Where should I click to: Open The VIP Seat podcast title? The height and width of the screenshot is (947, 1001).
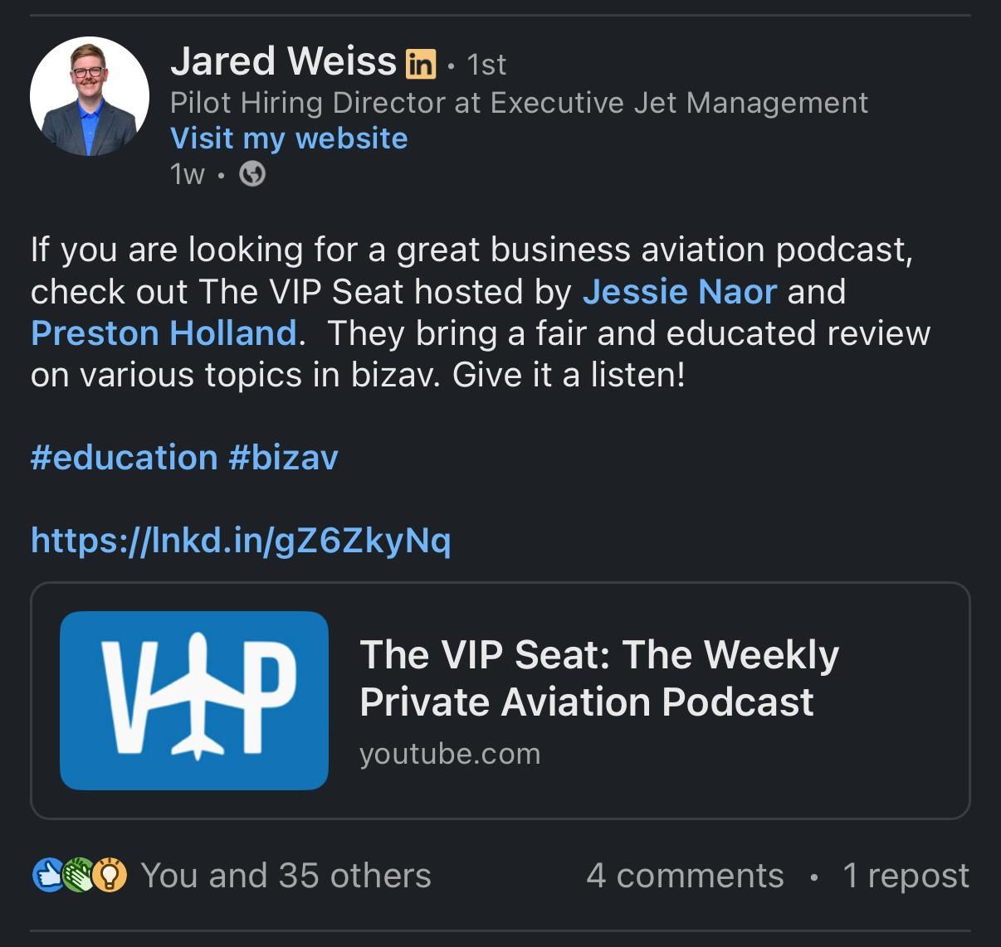599,677
